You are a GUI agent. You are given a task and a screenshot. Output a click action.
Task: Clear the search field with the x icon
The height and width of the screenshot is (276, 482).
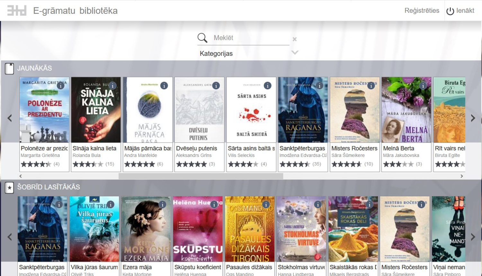click(295, 39)
